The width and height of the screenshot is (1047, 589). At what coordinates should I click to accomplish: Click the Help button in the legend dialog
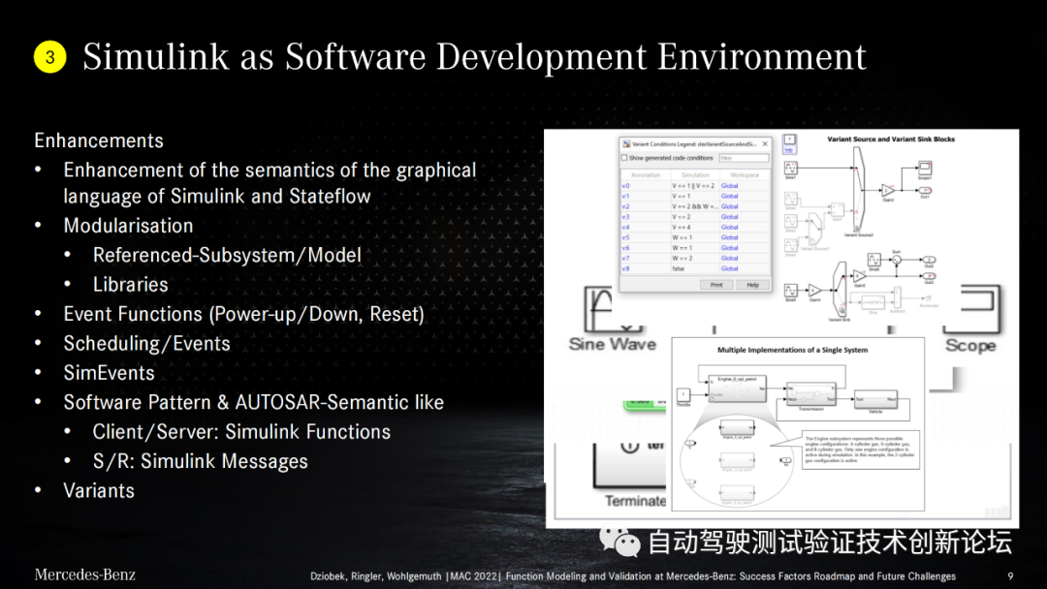tap(752, 285)
